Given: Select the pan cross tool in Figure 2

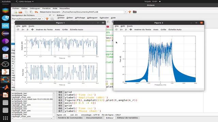Looking at the screenshot, I should point(131,29).
